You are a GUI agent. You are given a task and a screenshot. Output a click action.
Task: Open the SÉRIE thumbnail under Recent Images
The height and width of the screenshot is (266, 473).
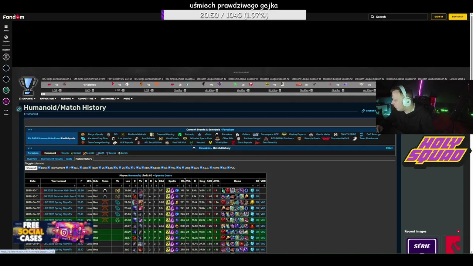click(x=422, y=246)
